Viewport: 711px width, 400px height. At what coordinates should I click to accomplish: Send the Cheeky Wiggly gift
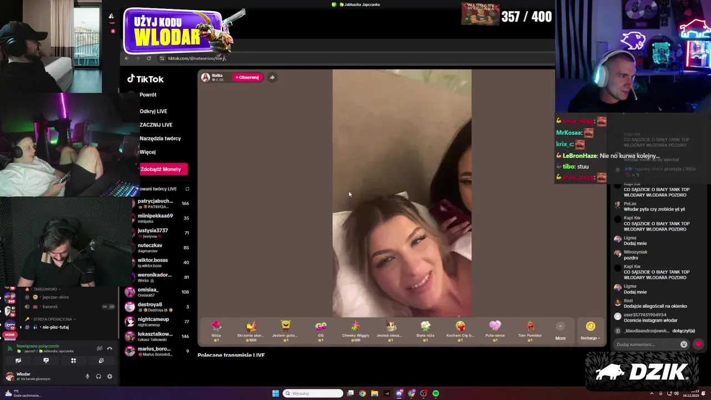pos(355,330)
